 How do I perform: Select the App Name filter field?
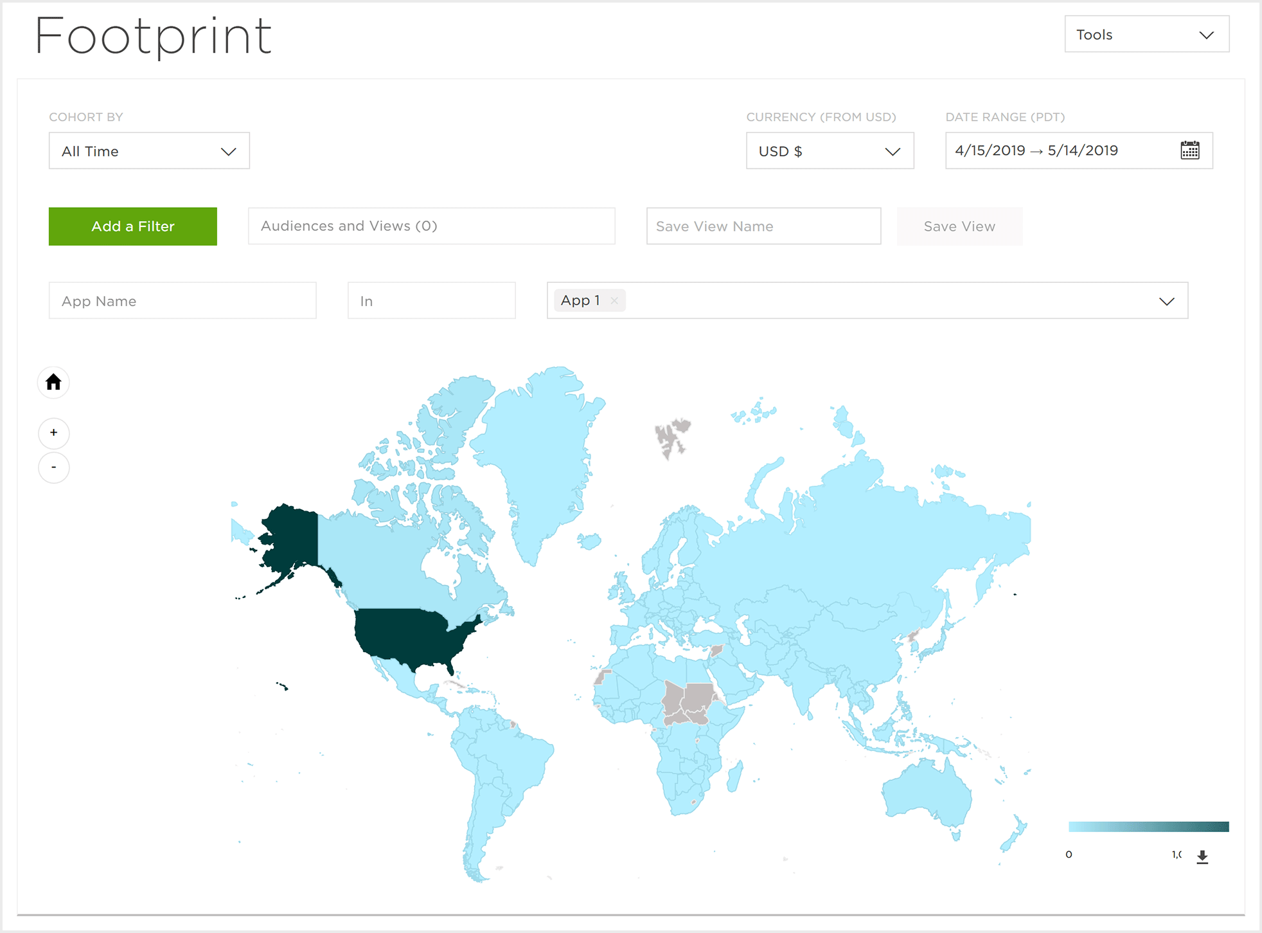182,301
